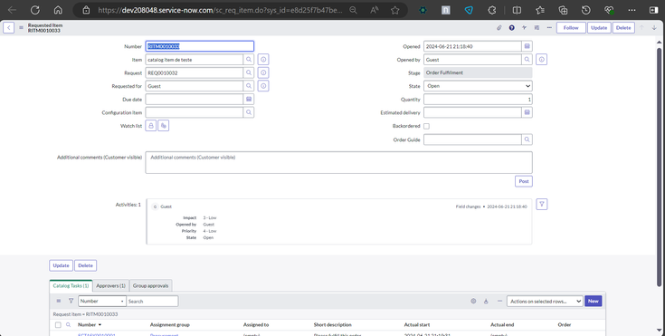
Task: Click the Watch list add me icon
Action: (163, 126)
